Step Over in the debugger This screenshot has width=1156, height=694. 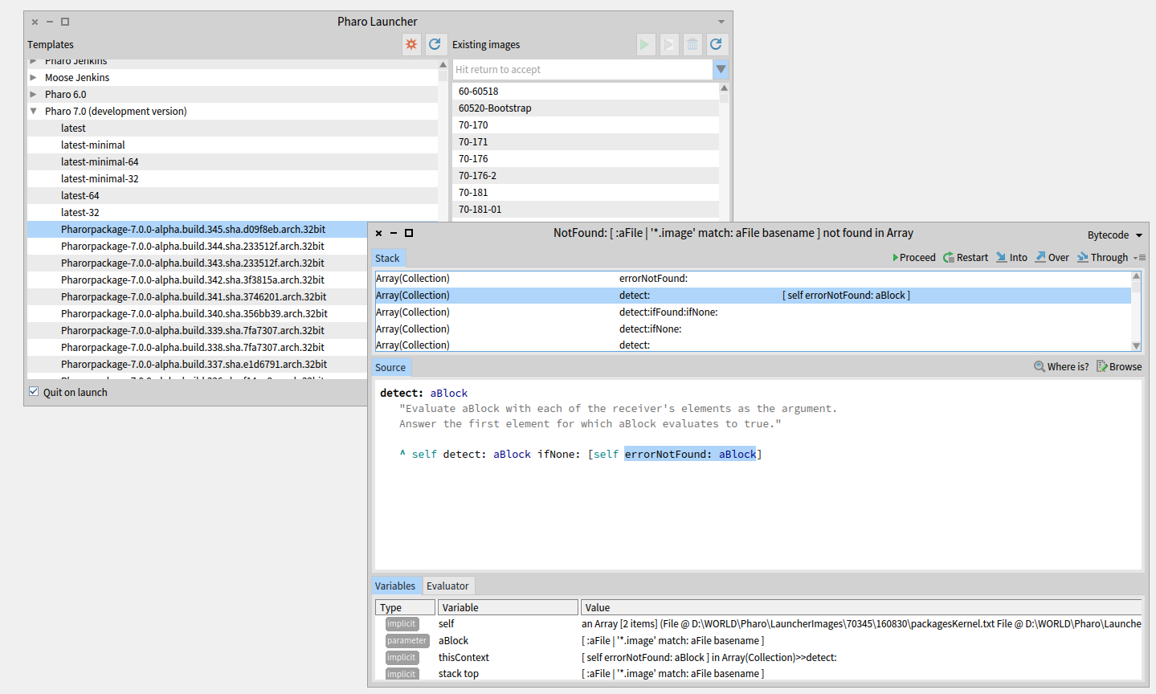point(1052,257)
